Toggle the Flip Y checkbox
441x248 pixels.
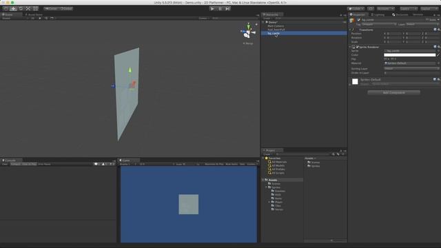coord(391,59)
